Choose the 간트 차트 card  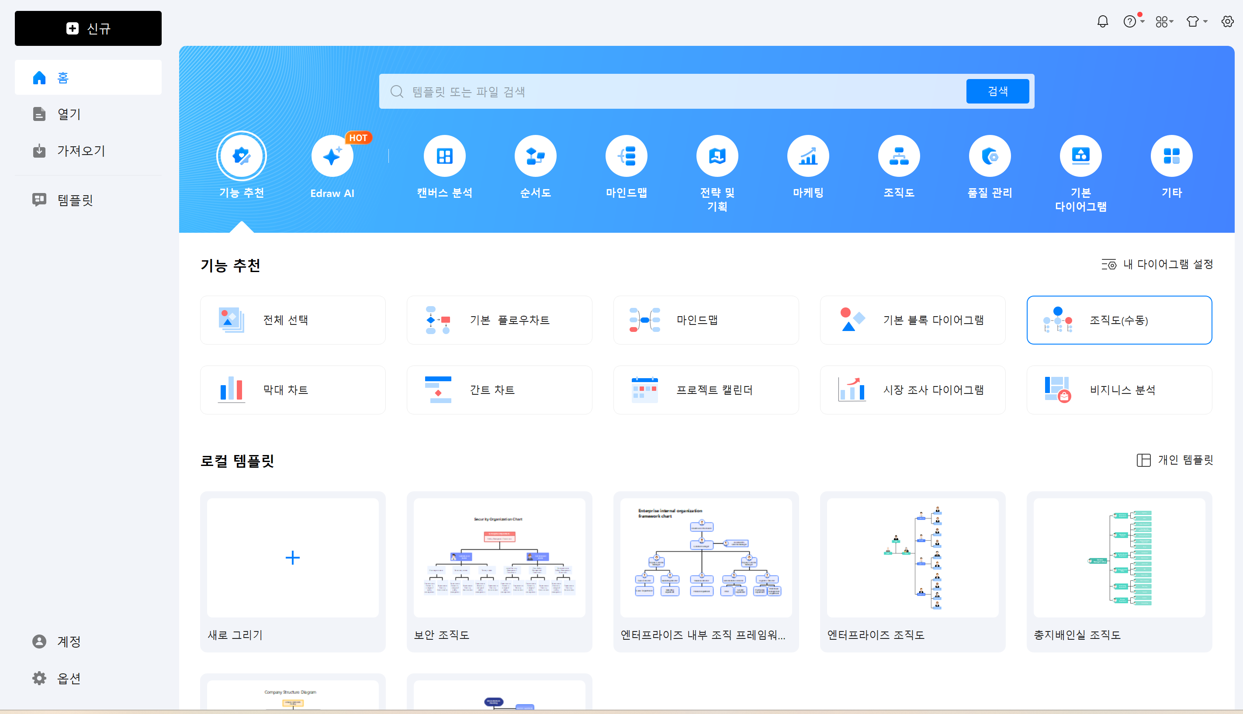pyautogui.click(x=499, y=390)
